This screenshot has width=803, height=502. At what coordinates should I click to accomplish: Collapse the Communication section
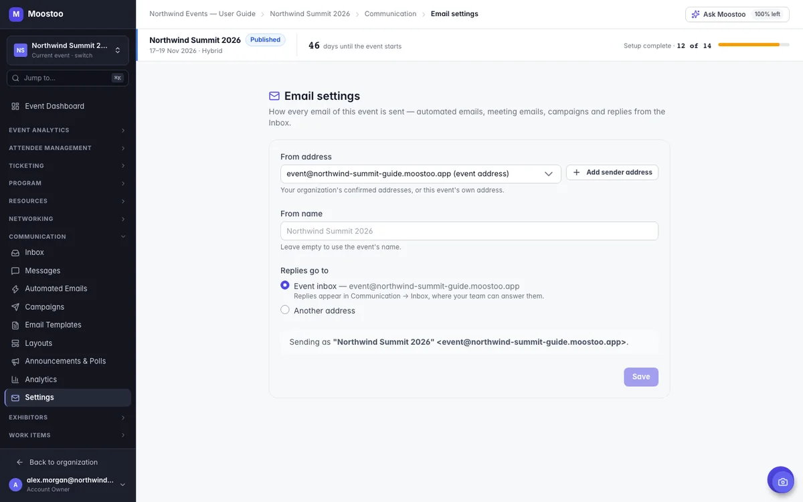click(x=68, y=237)
